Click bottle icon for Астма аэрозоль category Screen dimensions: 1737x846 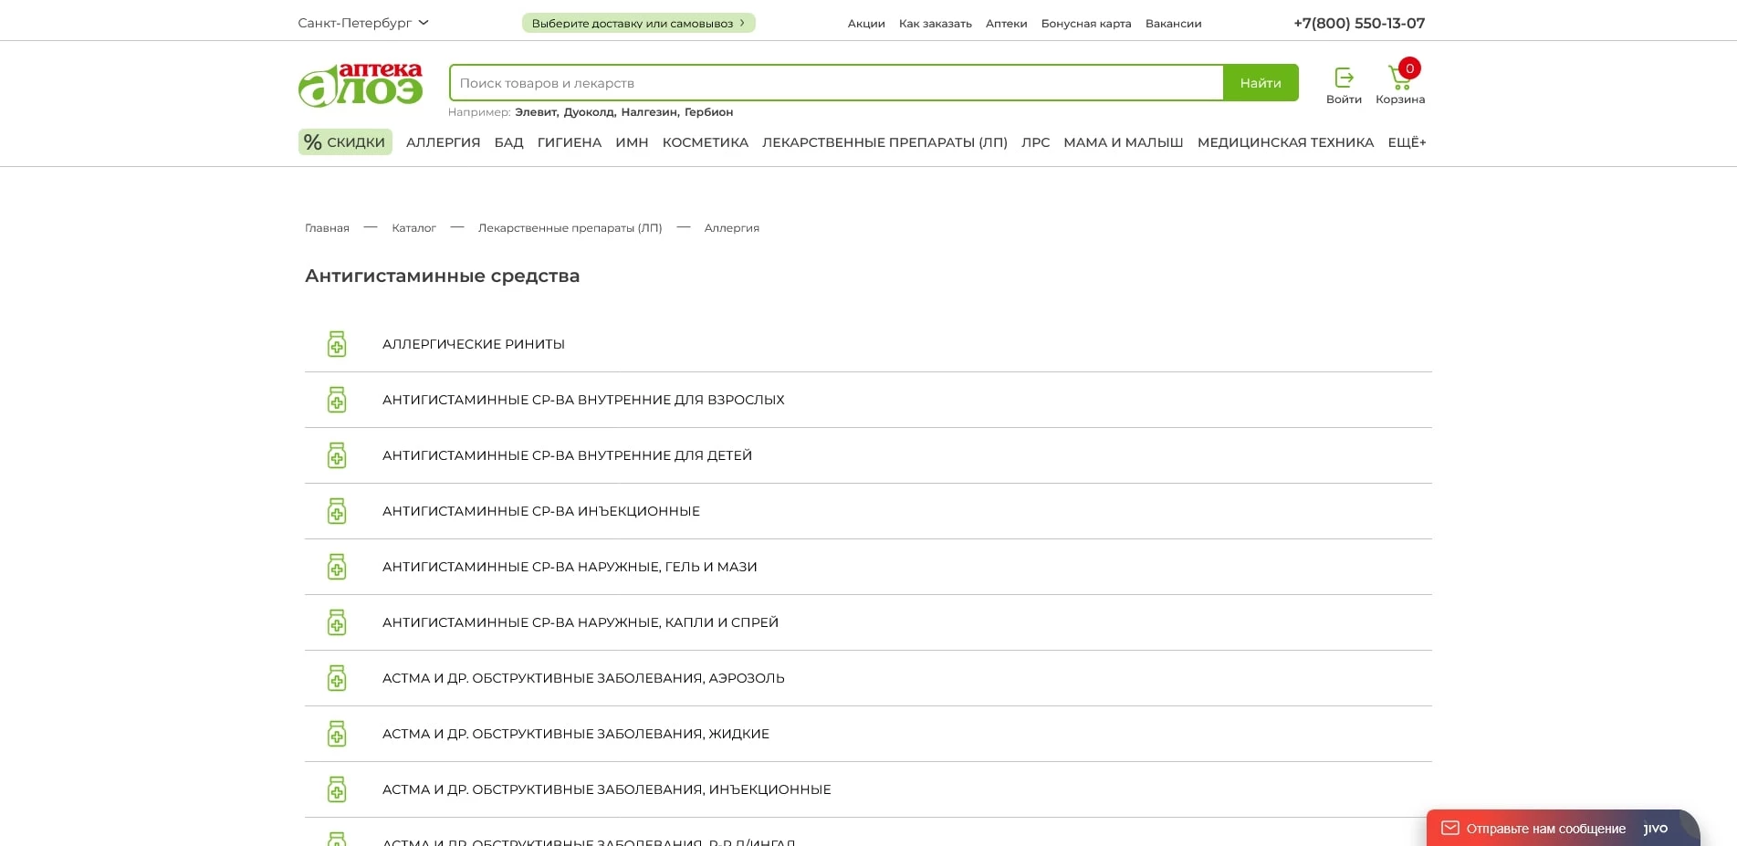tap(337, 678)
